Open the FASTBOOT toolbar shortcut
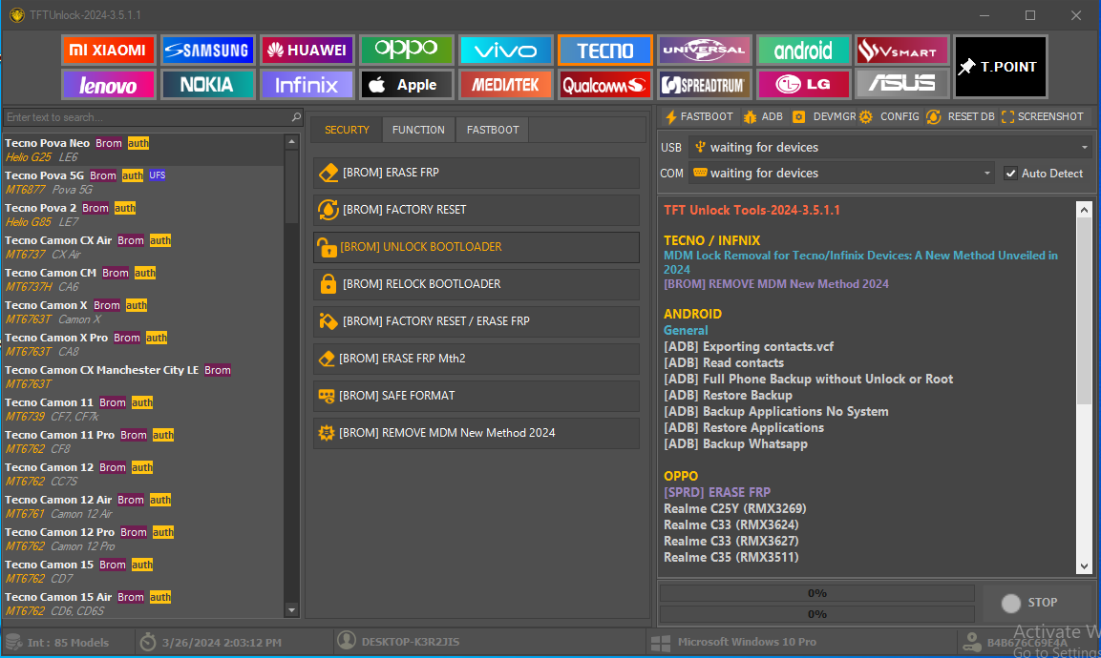1101x658 pixels. (x=699, y=116)
